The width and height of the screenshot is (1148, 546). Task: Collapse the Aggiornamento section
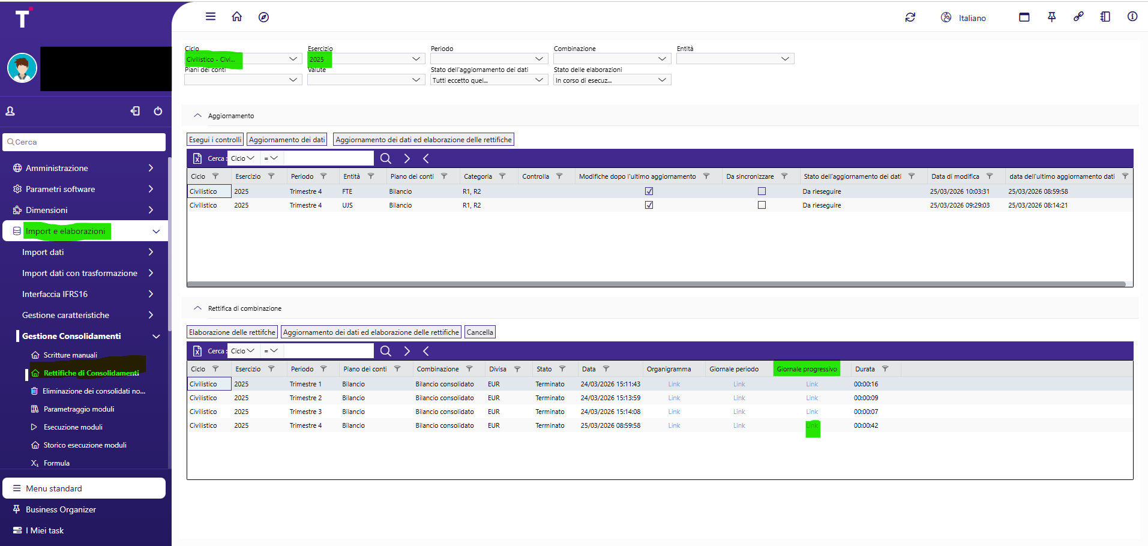197,116
